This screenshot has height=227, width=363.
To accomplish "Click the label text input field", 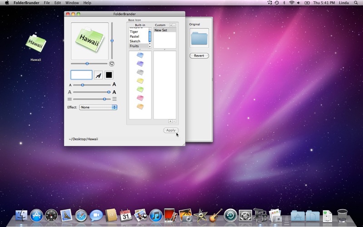I will pos(81,75).
